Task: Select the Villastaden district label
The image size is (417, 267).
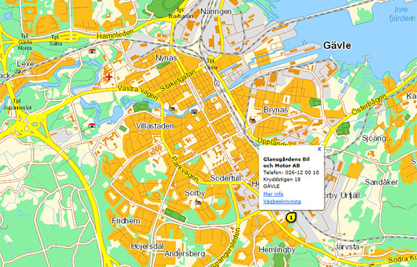Action: 155,126
